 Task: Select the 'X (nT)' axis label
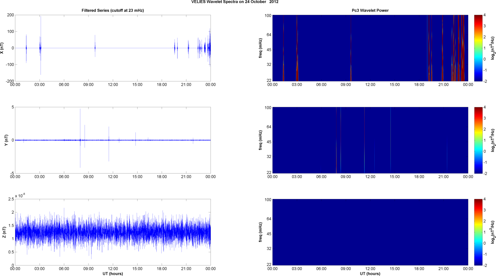pyautogui.click(x=2, y=48)
